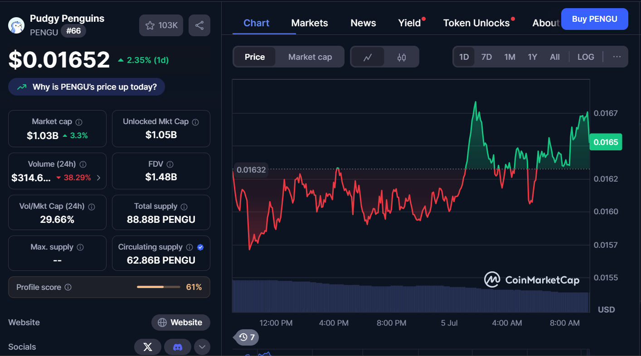Click the Profile score info icon
641x356 pixels.
[68, 287]
